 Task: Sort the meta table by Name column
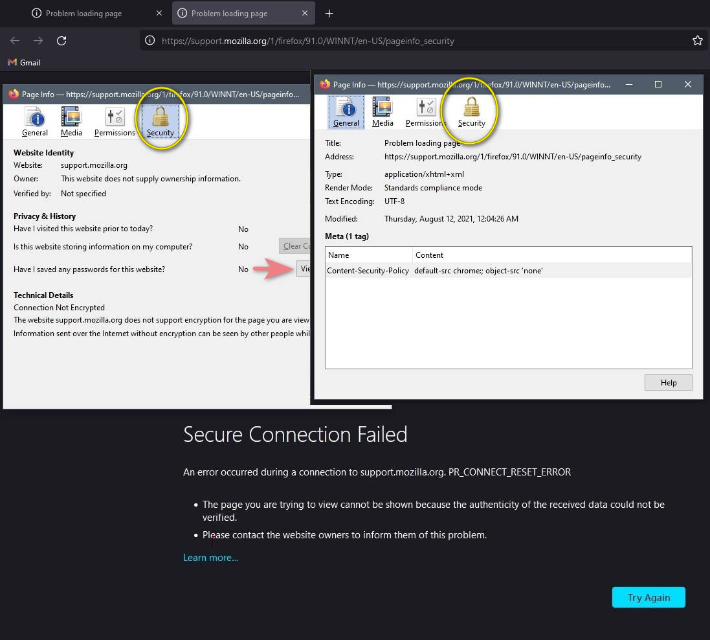click(x=368, y=255)
